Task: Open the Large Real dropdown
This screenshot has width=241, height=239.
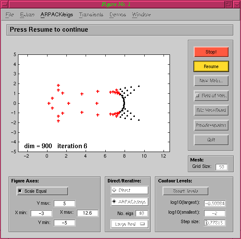Action: pyautogui.click(x=129, y=224)
